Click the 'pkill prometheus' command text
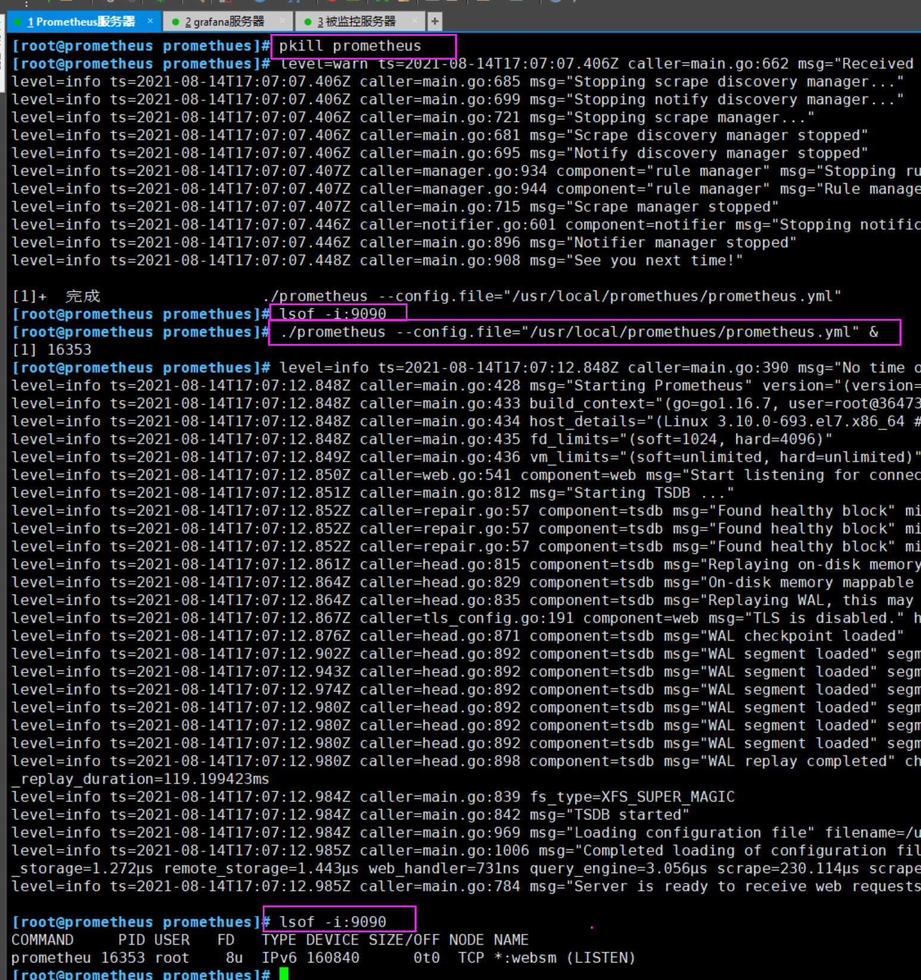 350,46
